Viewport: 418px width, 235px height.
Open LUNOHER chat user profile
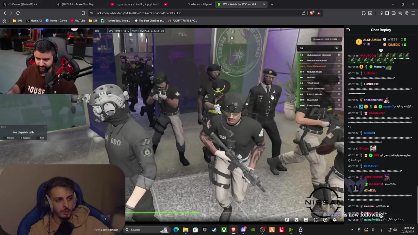(x=371, y=84)
